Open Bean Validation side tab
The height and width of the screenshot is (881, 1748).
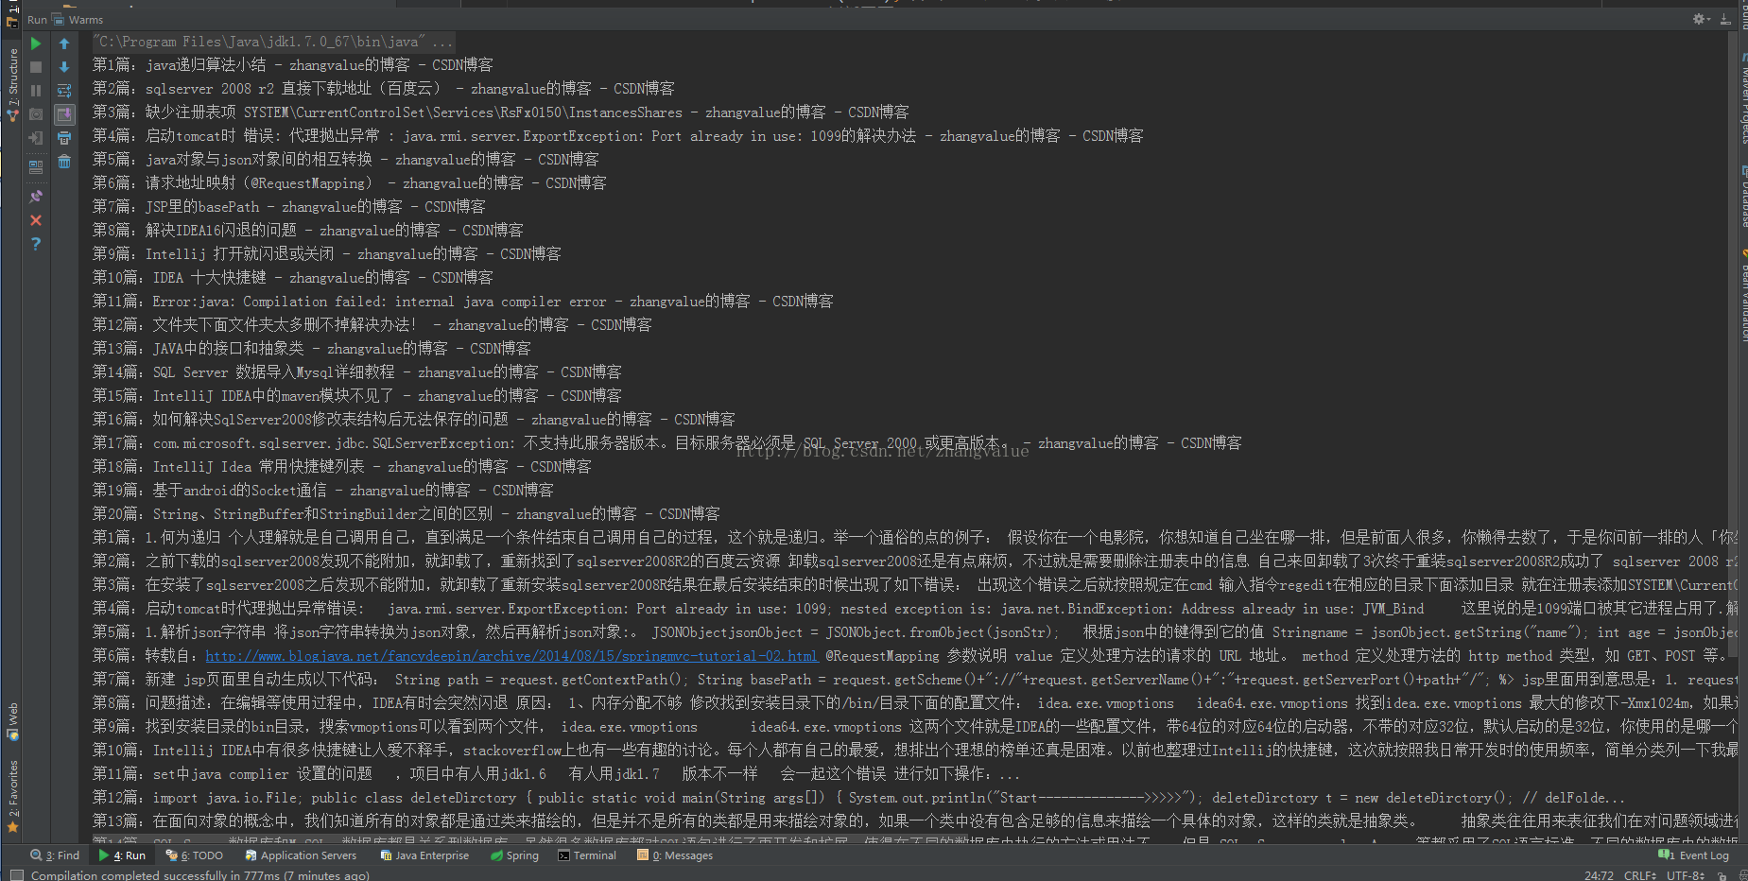point(1742,295)
